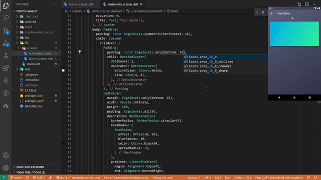Open the Manage gear settings icon
The height and width of the screenshot is (180, 321).
pos(6,168)
